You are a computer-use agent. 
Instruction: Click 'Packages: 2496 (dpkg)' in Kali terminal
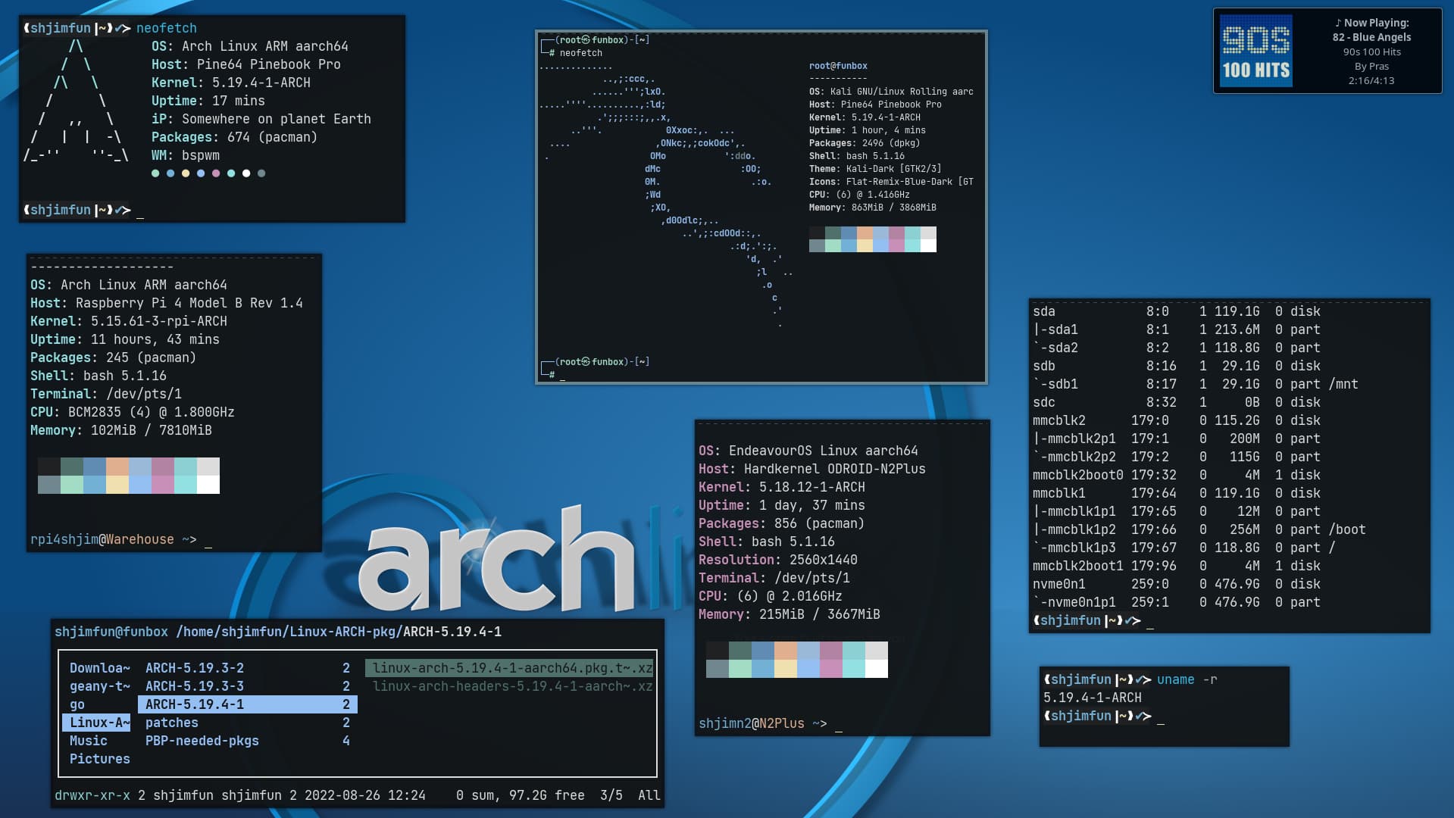(864, 143)
